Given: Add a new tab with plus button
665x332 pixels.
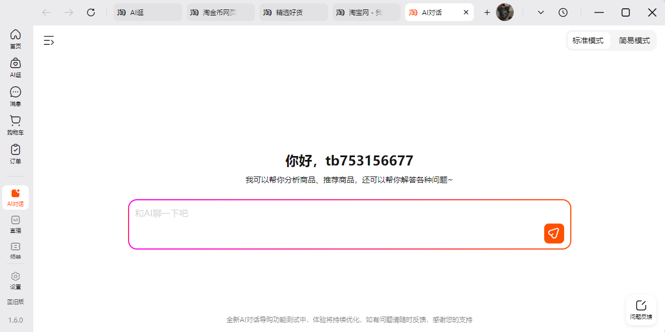Looking at the screenshot, I should (487, 12).
